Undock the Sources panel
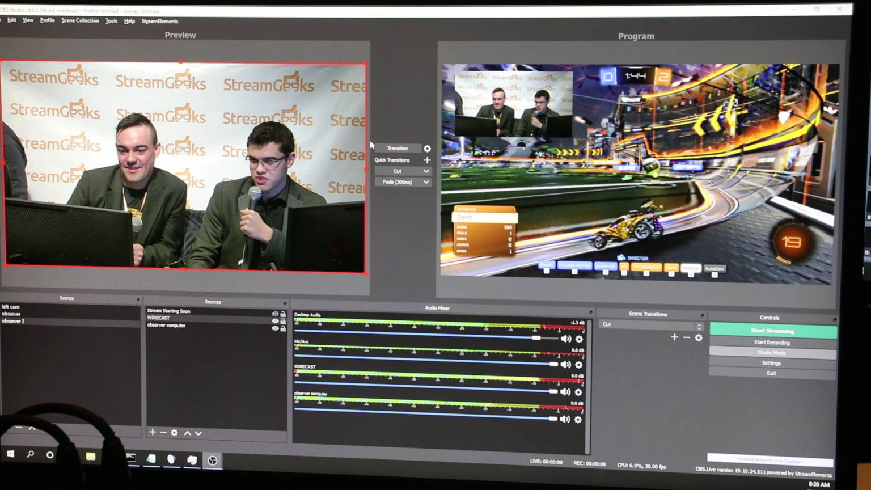Image resolution: width=871 pixels, height=490 pixels. (285, 303)
